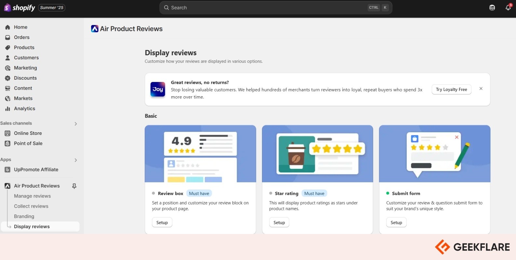516x260 pixels.
Task: Focus the Search field
Action: [x=276, y=7]
